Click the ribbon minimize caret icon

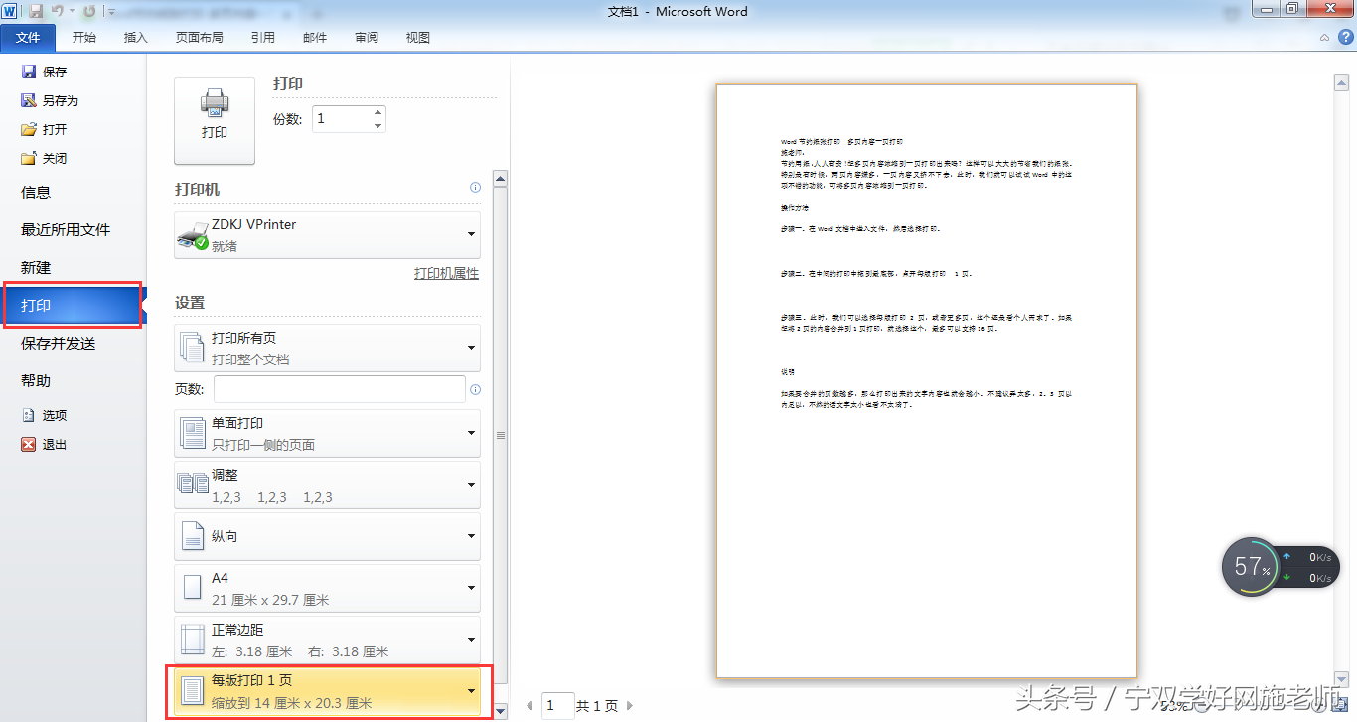pyautogui.click(x=1324, y=38)
